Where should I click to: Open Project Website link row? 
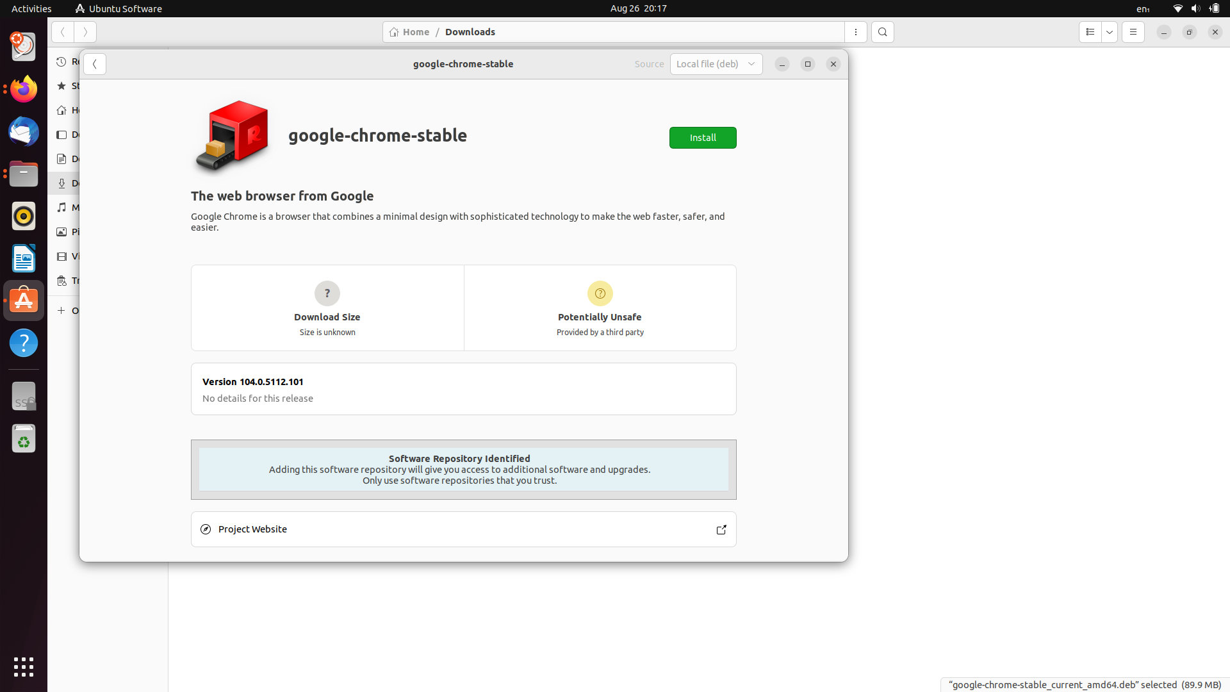[464, 529]
